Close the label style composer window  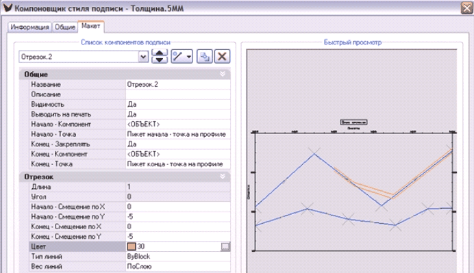(467, 8)
